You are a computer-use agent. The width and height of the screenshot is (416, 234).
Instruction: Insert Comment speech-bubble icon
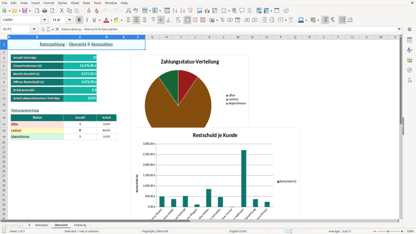coord(242,11)
